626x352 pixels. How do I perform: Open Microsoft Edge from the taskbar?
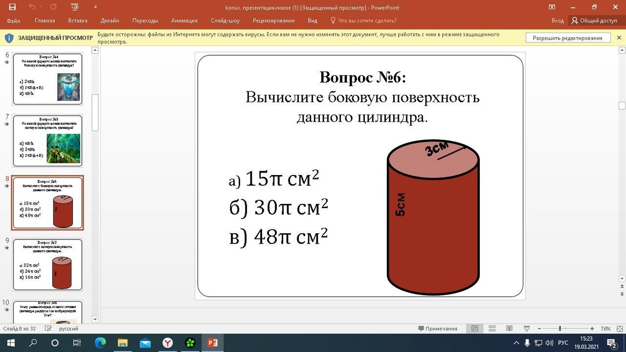tap(100, 343)
